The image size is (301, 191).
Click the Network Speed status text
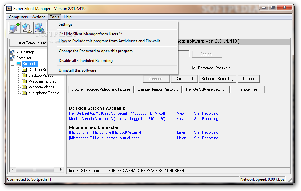click(x=263, y=179)
